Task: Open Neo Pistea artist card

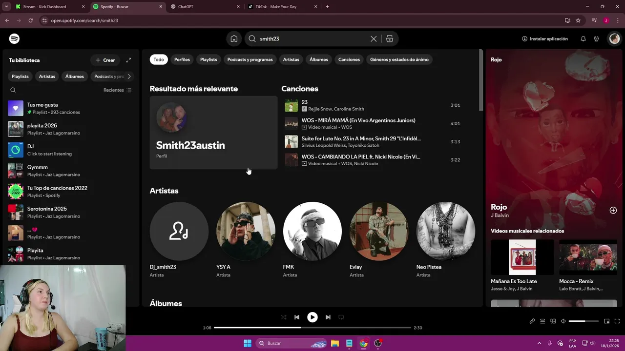Action: point(445,240)
